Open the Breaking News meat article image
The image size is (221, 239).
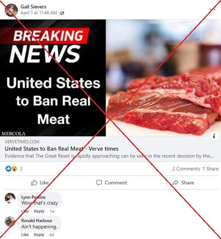point(111,78)
